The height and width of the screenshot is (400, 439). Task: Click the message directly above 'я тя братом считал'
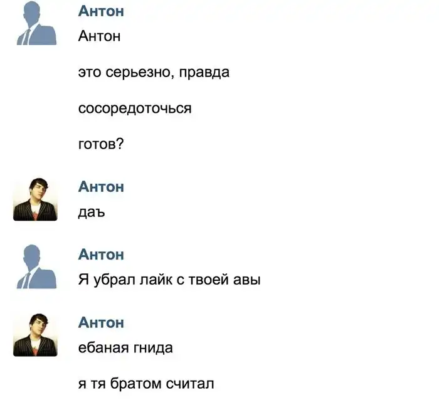pyautogui.click(x=125, y=348)
